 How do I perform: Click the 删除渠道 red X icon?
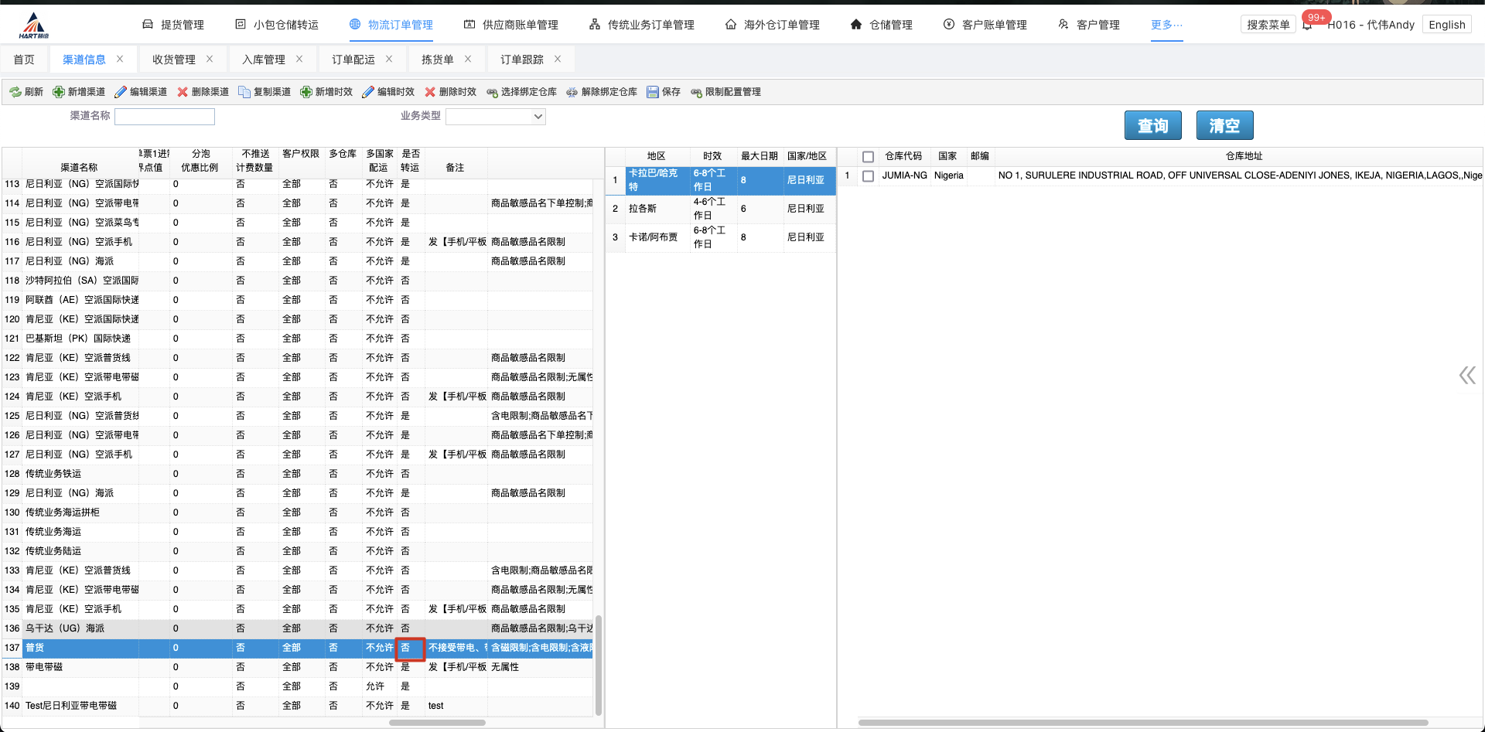tap(183, 92)
